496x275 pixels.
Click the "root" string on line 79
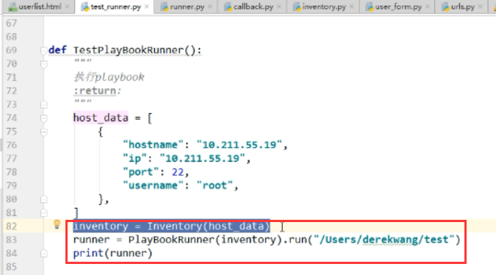click(215, 185)
